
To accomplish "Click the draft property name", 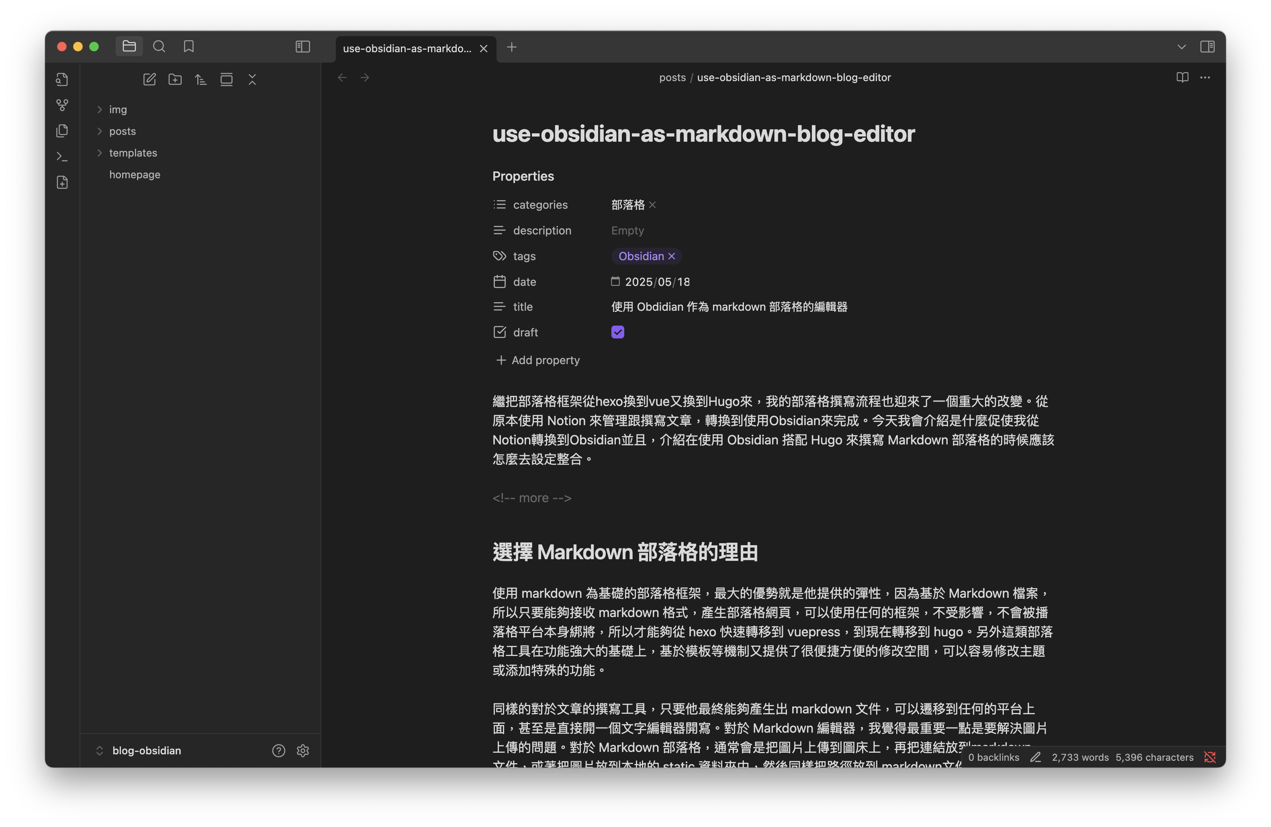I will coord(525,332).
